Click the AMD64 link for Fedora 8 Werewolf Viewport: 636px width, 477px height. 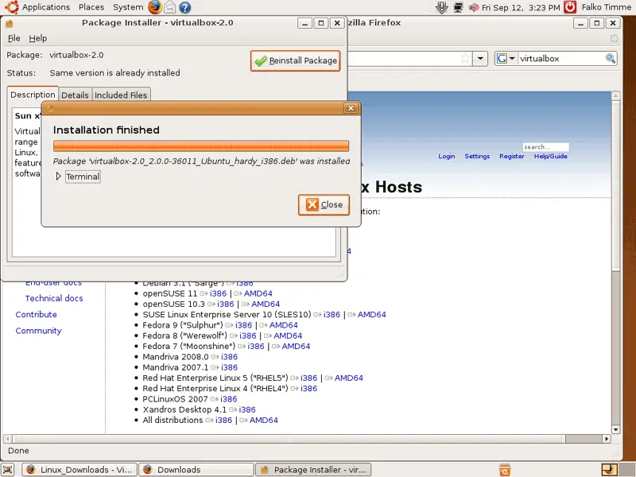click(288, 335)
